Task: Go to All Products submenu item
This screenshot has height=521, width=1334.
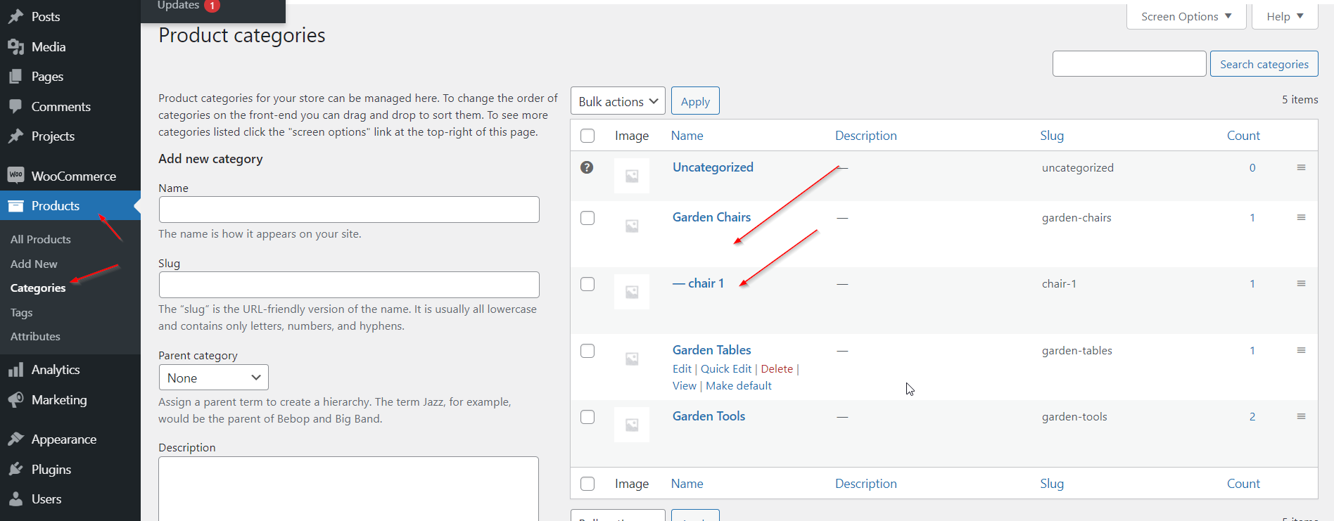Action: [41, 239]
